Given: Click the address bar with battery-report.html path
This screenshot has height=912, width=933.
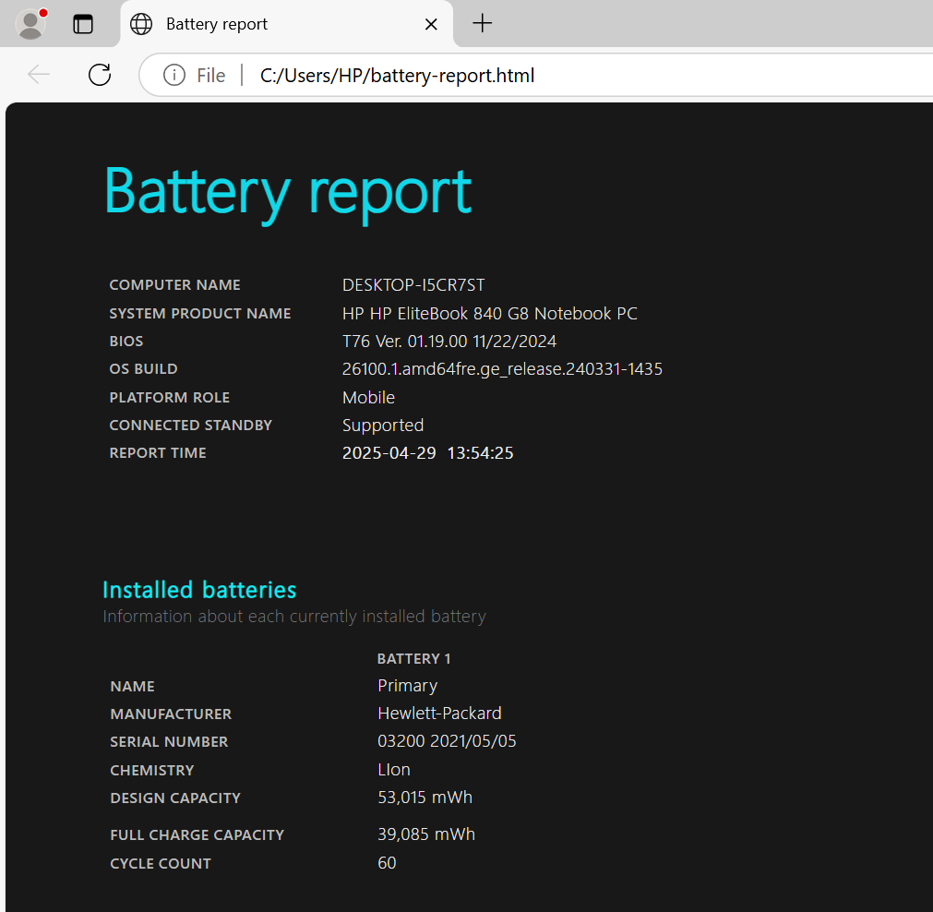Looking at the screenshot, I should (554, 76).
